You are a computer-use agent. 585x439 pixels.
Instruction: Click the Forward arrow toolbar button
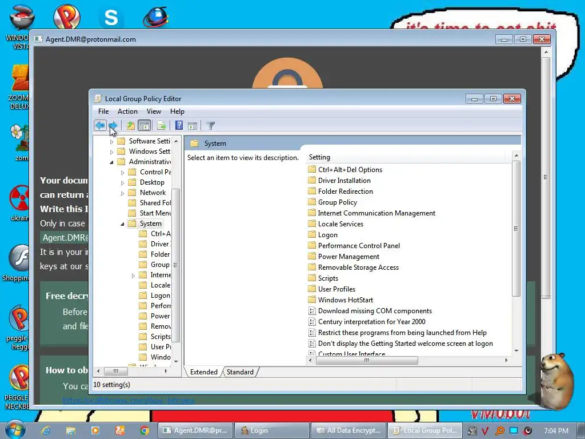[114, 125]
